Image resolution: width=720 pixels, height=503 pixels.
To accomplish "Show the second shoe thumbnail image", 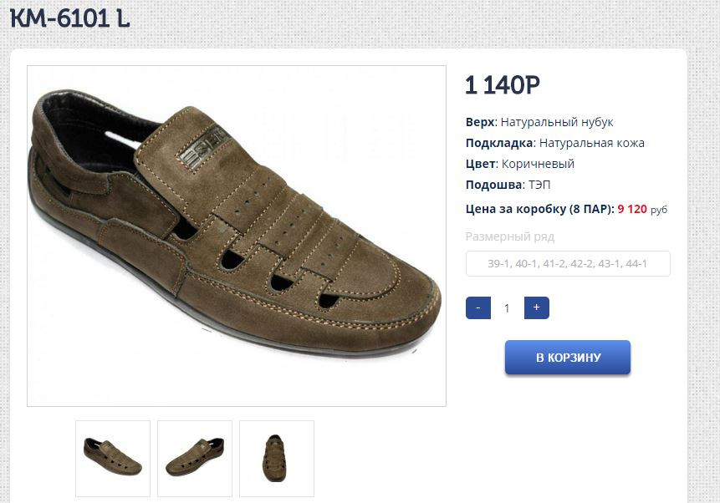I will point(195,458).
